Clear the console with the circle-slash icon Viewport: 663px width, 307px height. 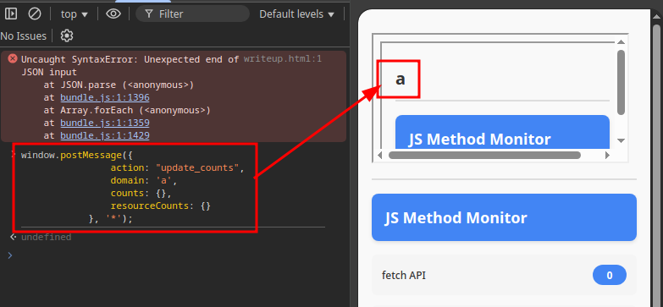pyautogui.click(x=34, y=14)
